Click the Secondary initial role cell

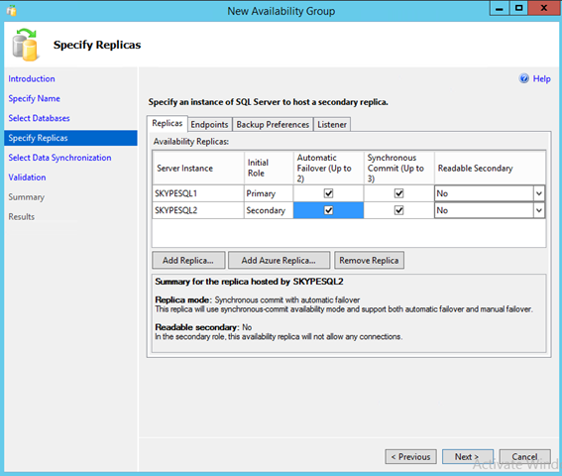(269, 210)
